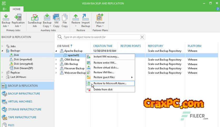220x127 pixels.
Task: Select Disk (encrypted) in the tree
Action: tap(23, 64)
